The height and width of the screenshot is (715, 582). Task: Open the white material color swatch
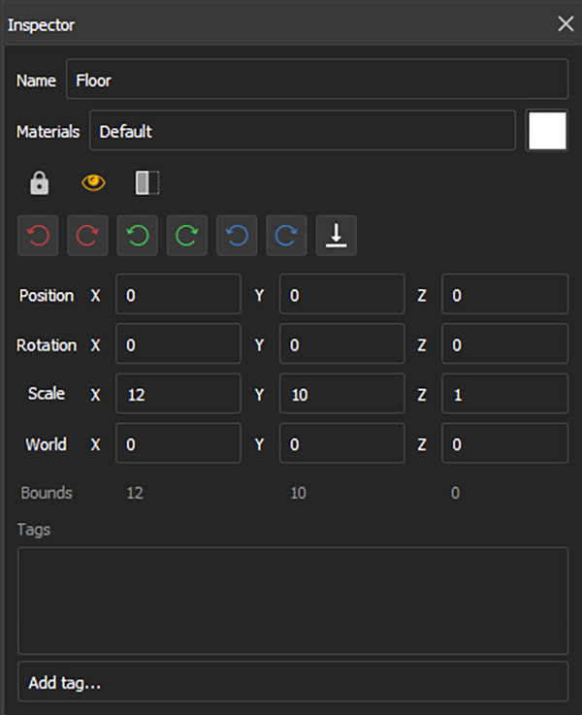click(x=547, y=130)
